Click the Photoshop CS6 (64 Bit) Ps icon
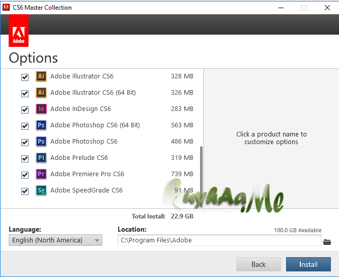 click(41, 125)
